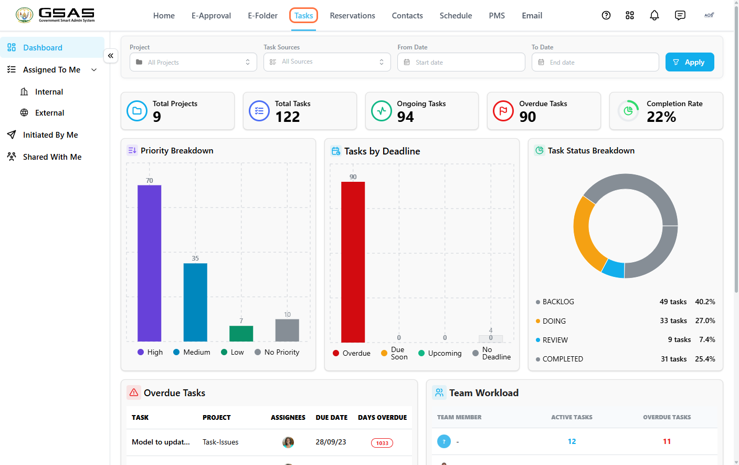This screenshot has height=465, width=739.
Task: Click the purple High priority bar
Action: point(150,263)
